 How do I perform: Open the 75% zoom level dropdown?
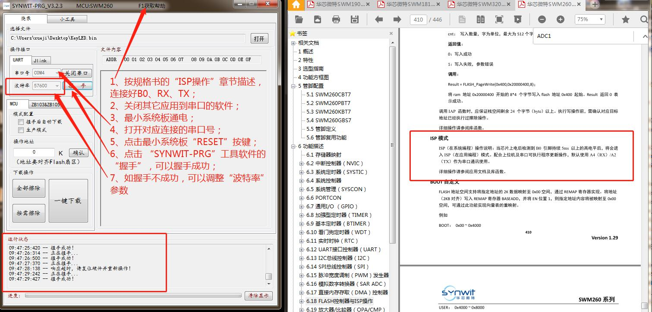click(601, 19)
